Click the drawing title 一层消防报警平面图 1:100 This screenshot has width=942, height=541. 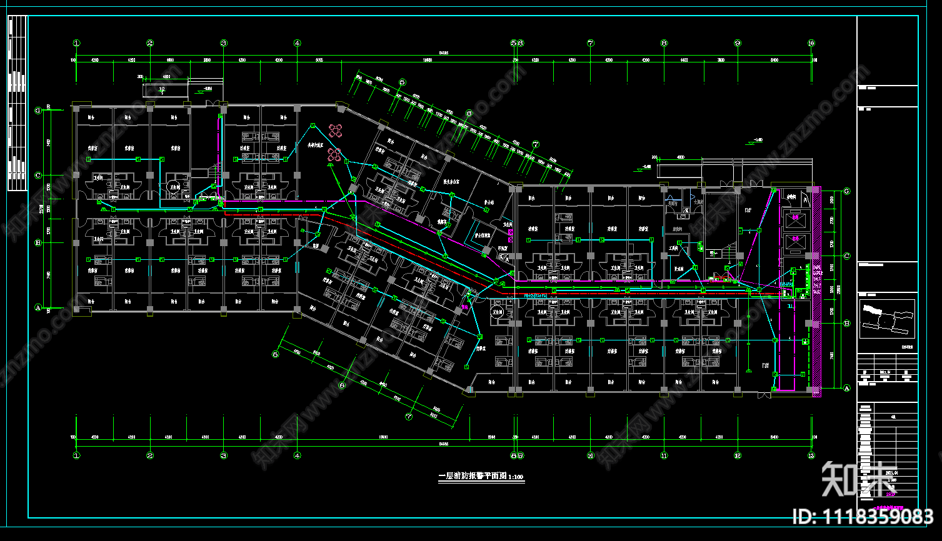click(x=481, y=477)
